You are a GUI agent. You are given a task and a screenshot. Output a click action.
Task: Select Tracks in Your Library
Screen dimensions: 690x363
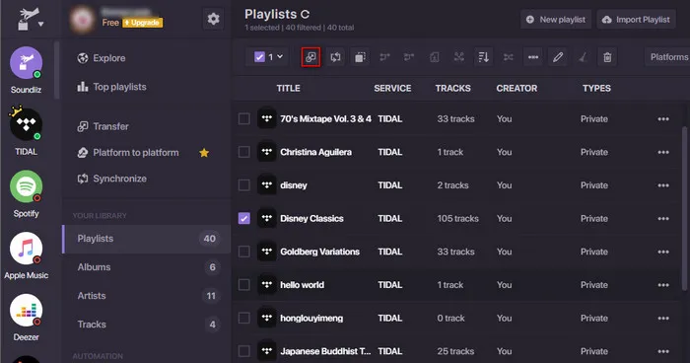[x=147, y=325]
